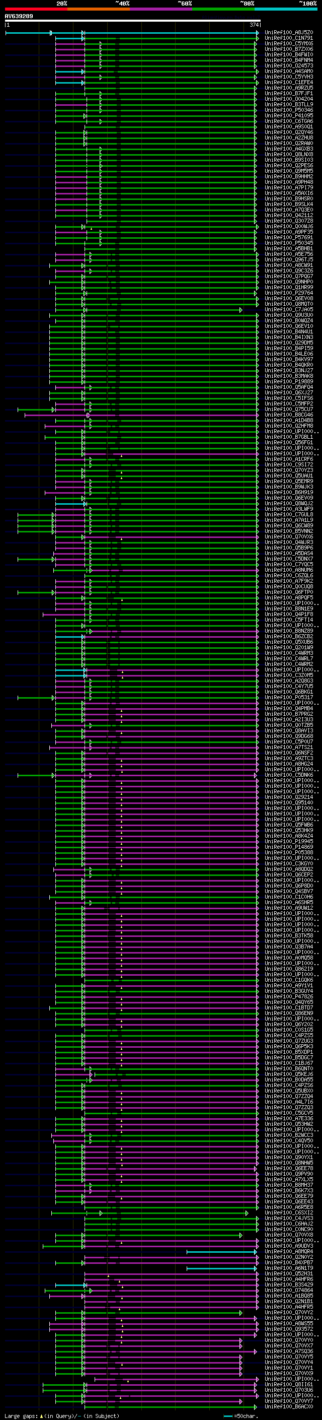Click the green ~80% identity legend bar
The height and width of the screenshot is (1420, 322).
tap(223, 9)
